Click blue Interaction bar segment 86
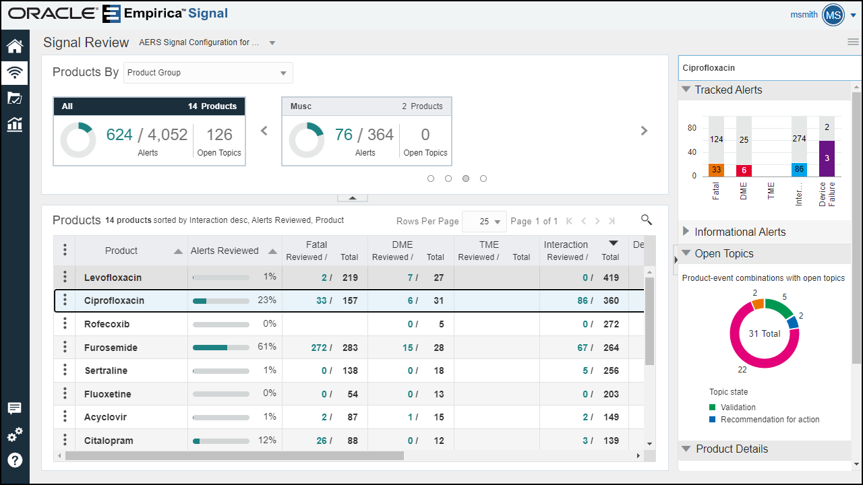Image resolution: width=863 pixels, height=485 pixels. tap(799, 170)
